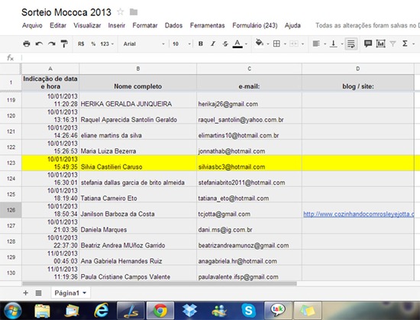Open the Ferramentas menu

pos(207,25)
